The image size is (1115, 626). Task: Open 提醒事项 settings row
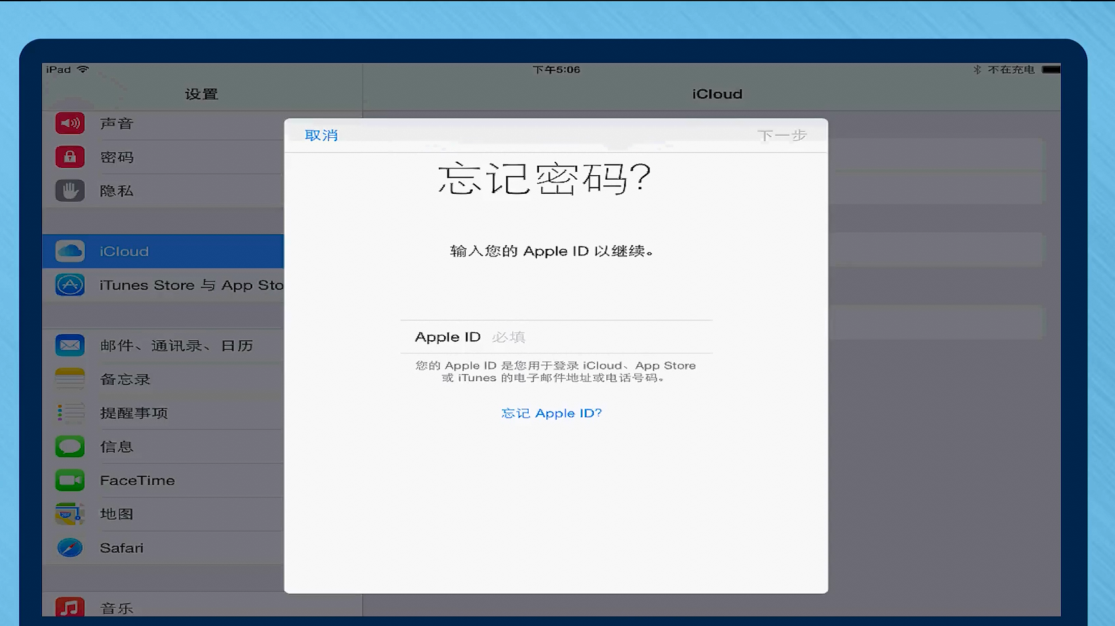[x=163, y=413]
